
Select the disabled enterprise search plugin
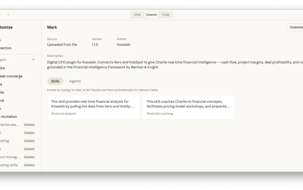(10, 125)
